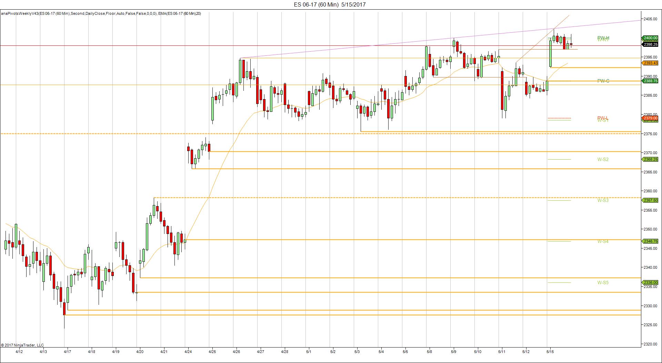Image resolution: width=662 pixels, height=363 pixels.
Task: Select the 4/19 date on time axis
Action: click(x=116, y=352)
